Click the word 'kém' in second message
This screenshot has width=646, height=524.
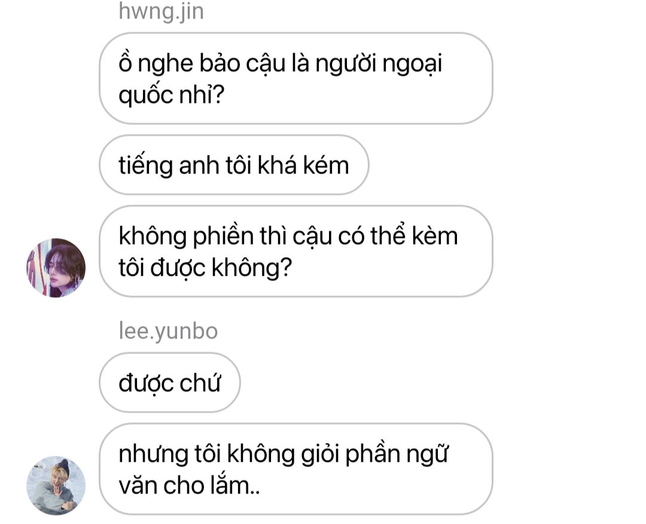click(326, 166)
